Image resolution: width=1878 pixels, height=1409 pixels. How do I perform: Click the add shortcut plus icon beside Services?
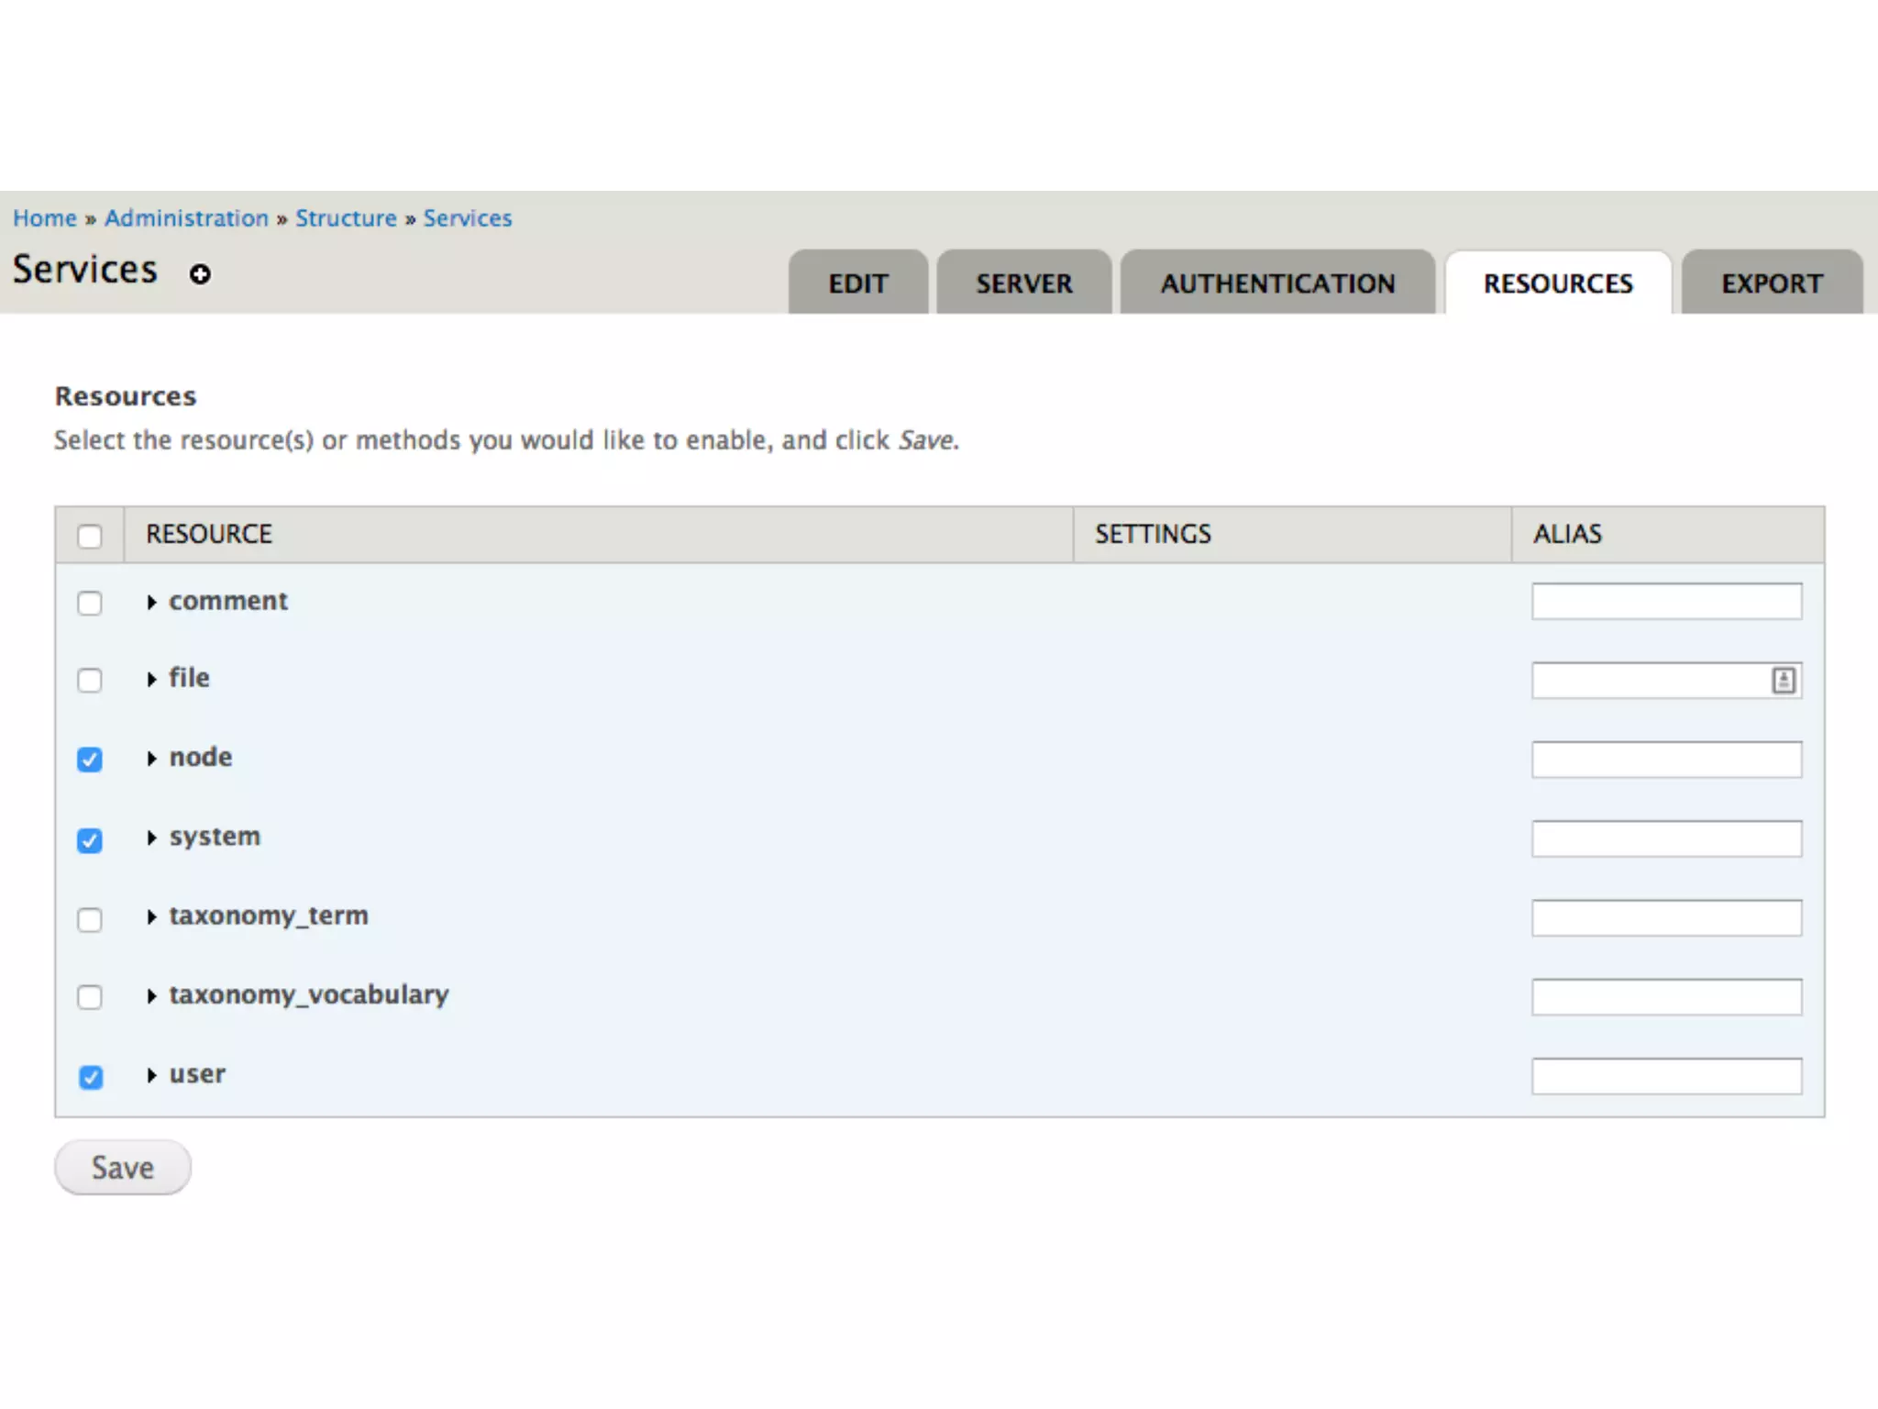point(200,274)
